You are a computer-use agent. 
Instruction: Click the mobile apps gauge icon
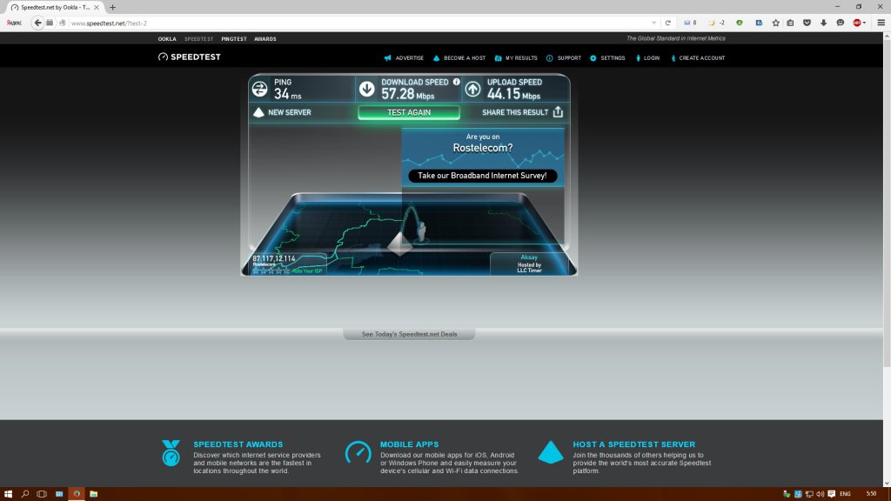(x=358, y=452)
